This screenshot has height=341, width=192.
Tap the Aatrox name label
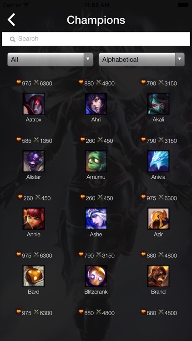click(x=34, y=120)
